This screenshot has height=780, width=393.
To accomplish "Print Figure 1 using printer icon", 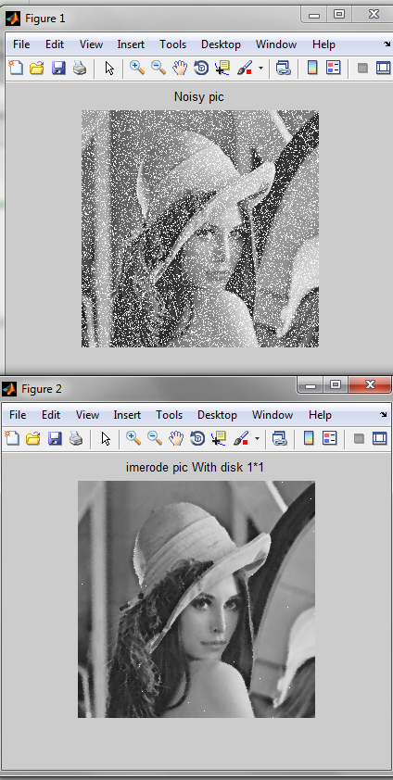I will pyautogui.click(x=80, y=68).
